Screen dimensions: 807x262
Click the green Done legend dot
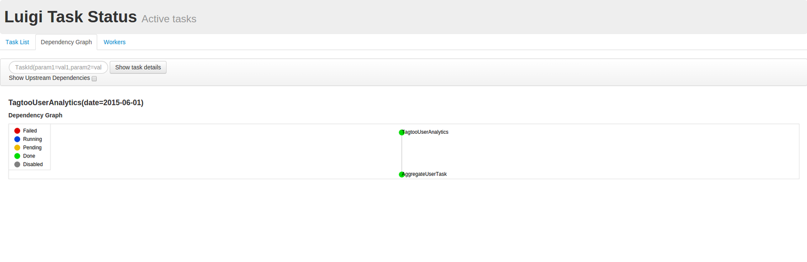[17, 156]
